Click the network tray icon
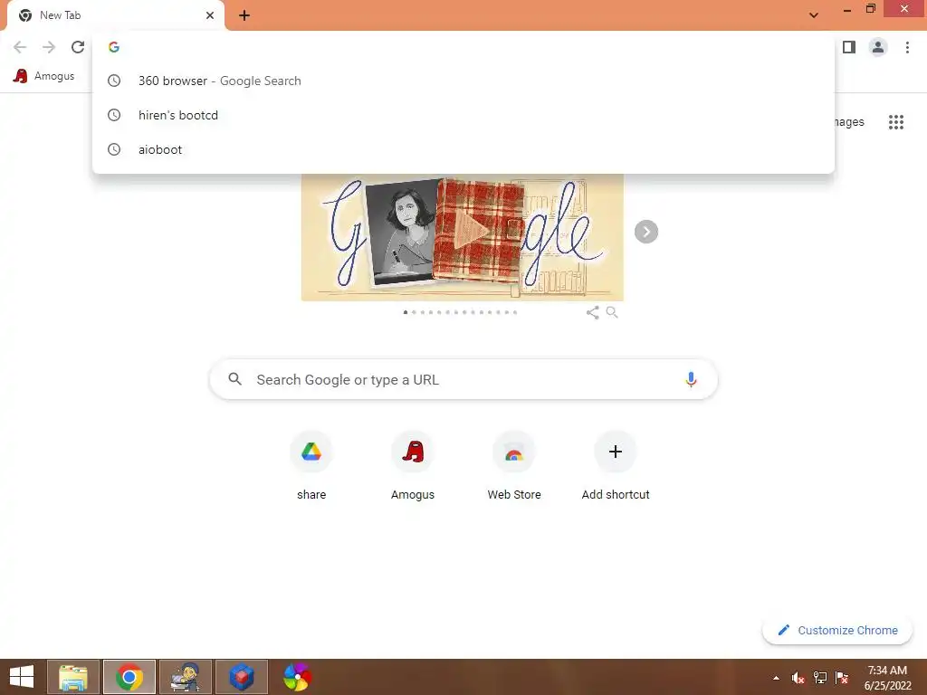 click(x=820, y=678)
